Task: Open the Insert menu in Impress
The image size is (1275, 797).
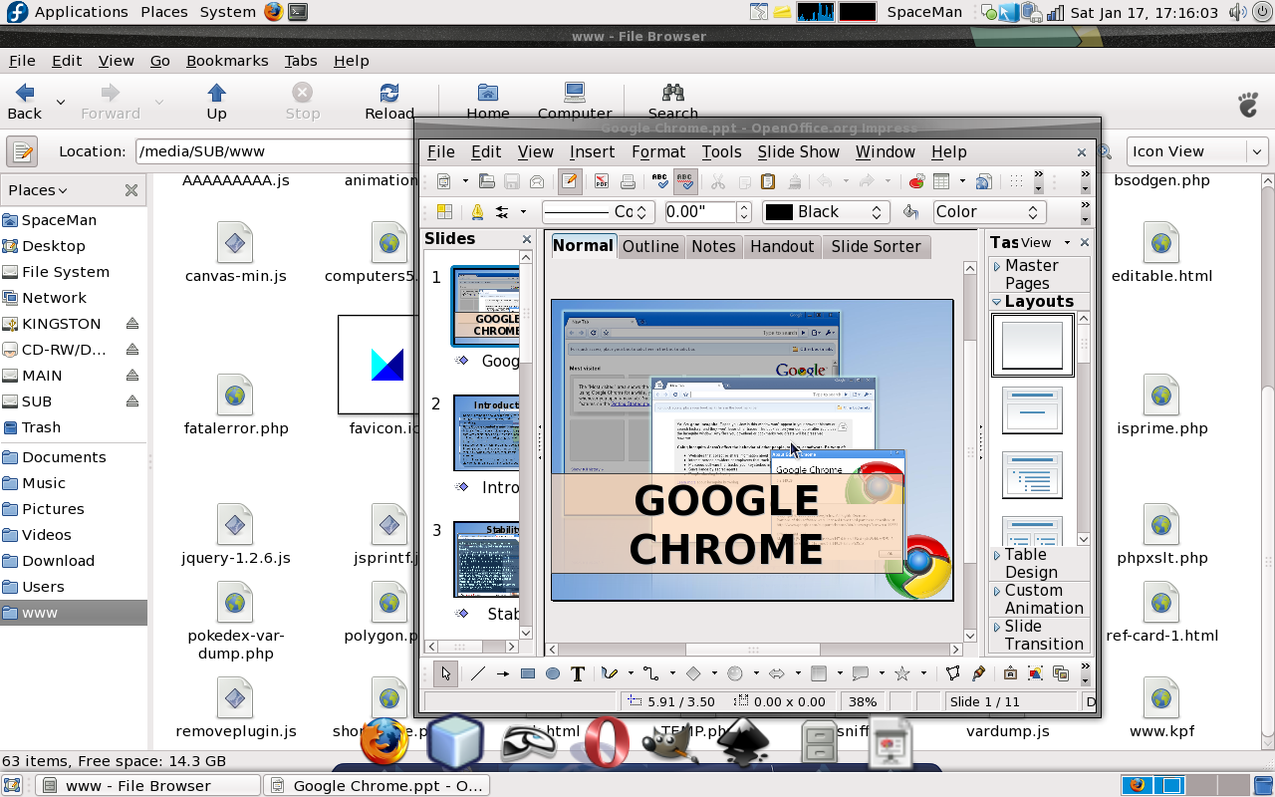Action: tap(592, 151)
